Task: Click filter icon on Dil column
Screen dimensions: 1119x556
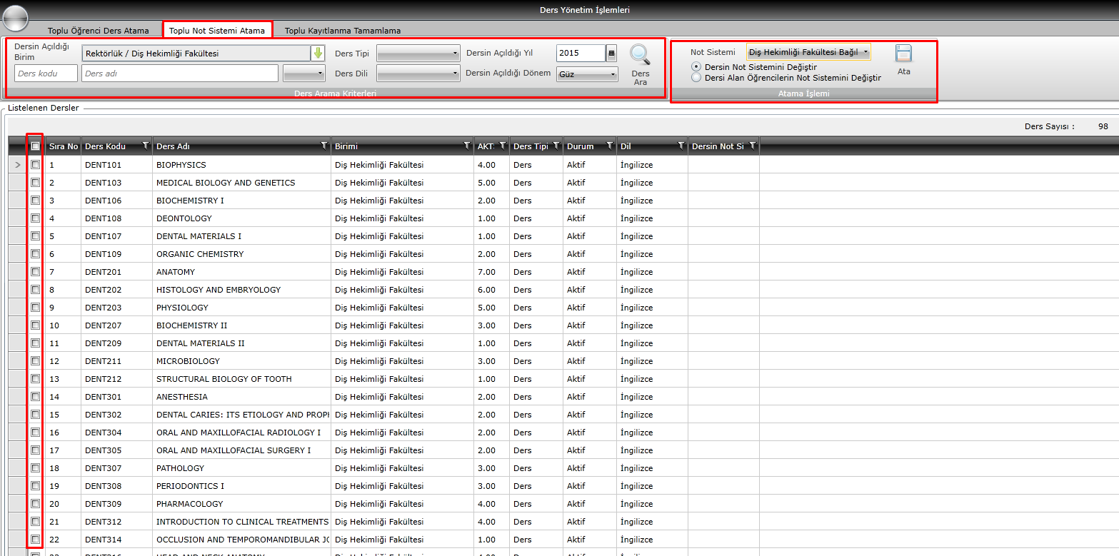Action: click(x=681, y=146)
